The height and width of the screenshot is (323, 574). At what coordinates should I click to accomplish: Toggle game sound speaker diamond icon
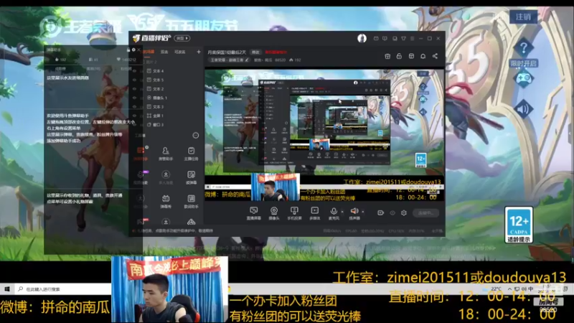point(523,109)
